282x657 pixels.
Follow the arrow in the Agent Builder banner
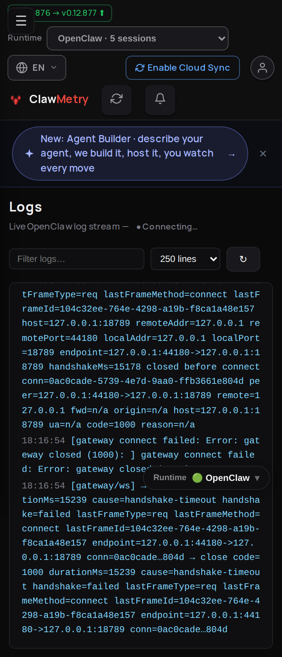[x=232, y=155]
